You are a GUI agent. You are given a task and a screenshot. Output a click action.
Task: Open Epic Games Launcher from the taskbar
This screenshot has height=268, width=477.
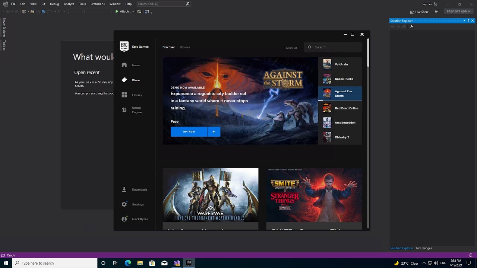tap(189, 263)
